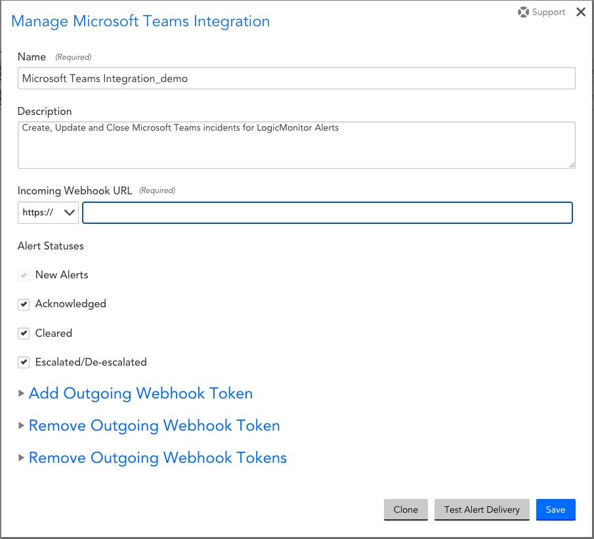Click the Clone button

[406, 510]
